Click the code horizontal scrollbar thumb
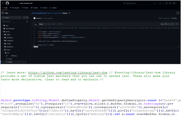Viewport: 181px width, 118px height. tap(36, 47)
